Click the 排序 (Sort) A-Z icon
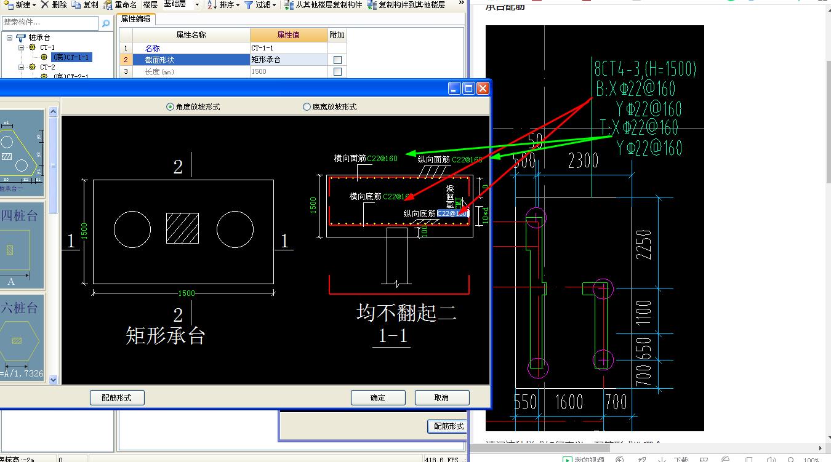This screenshot has height=462, width=831. 212,4
